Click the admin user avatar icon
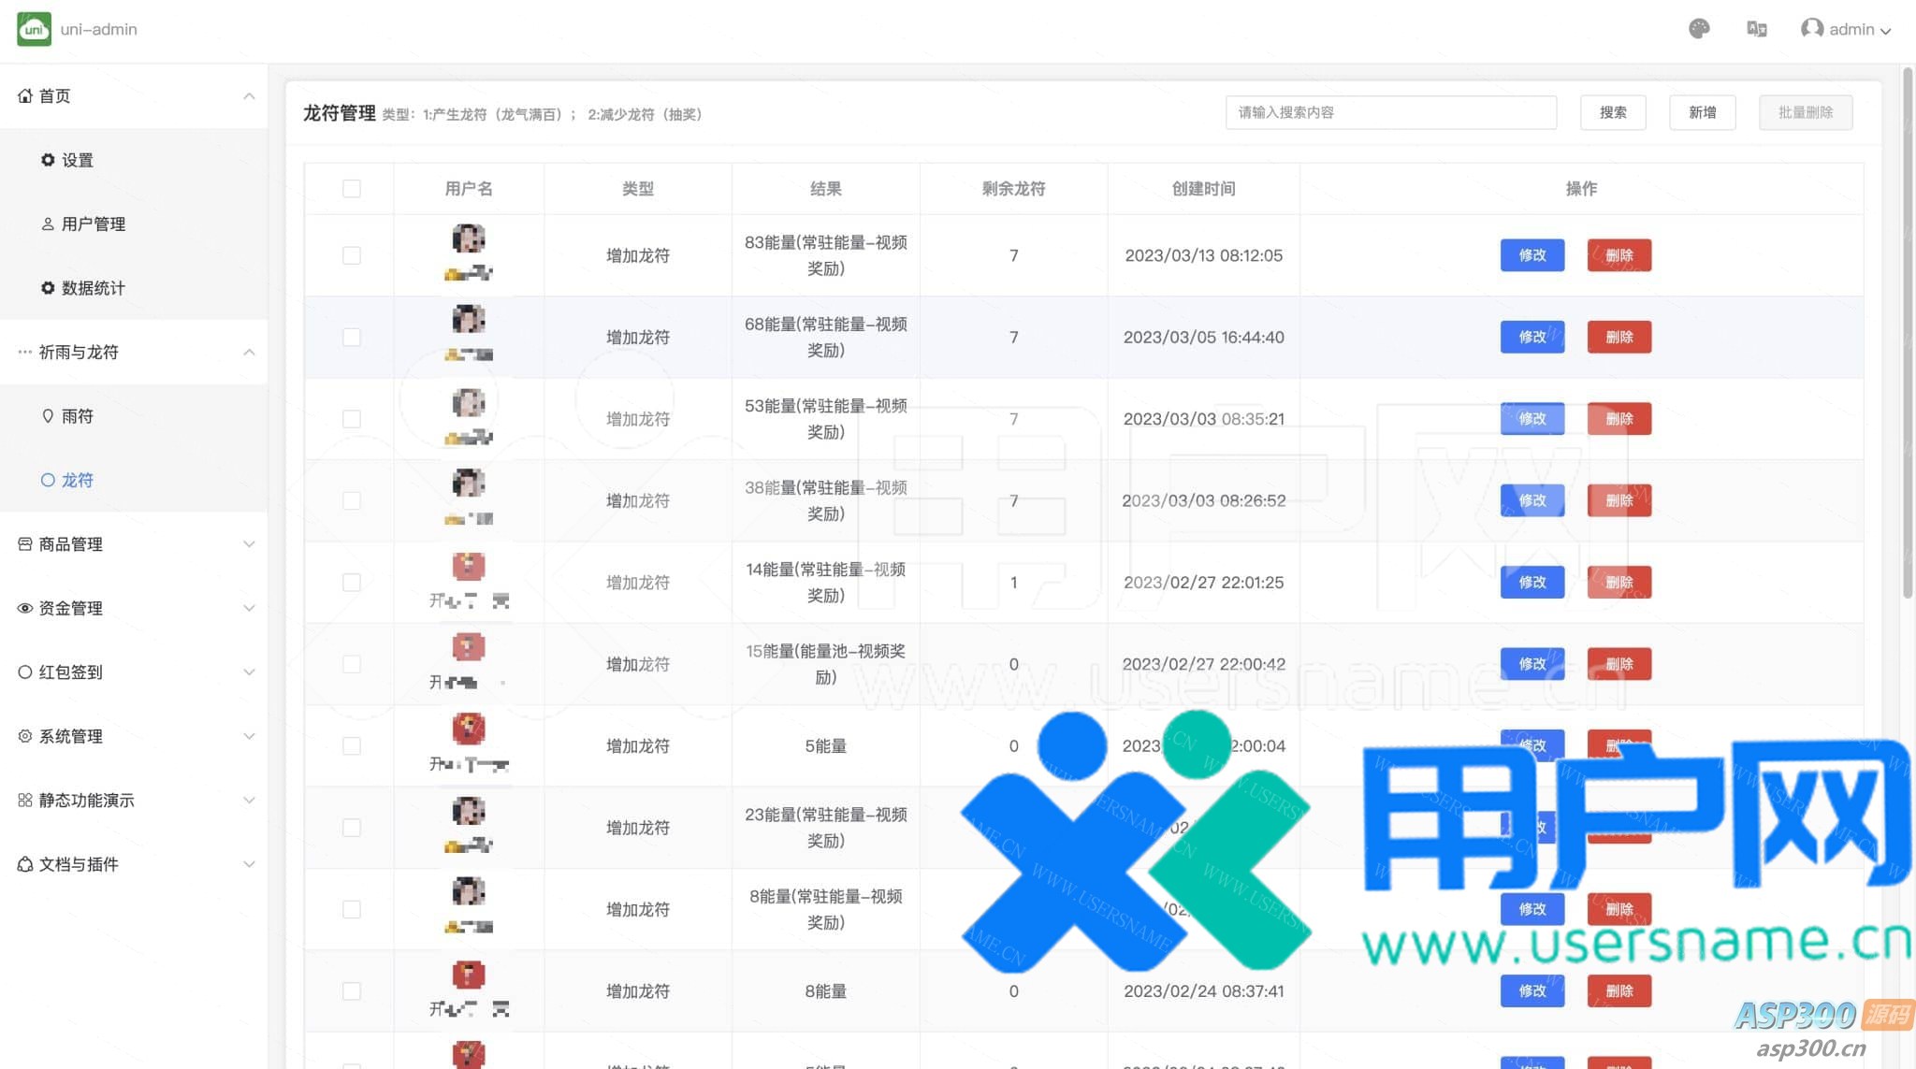1916x1069 pixels. point(1811,29)
